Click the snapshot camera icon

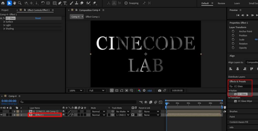[x=159, y=90]
